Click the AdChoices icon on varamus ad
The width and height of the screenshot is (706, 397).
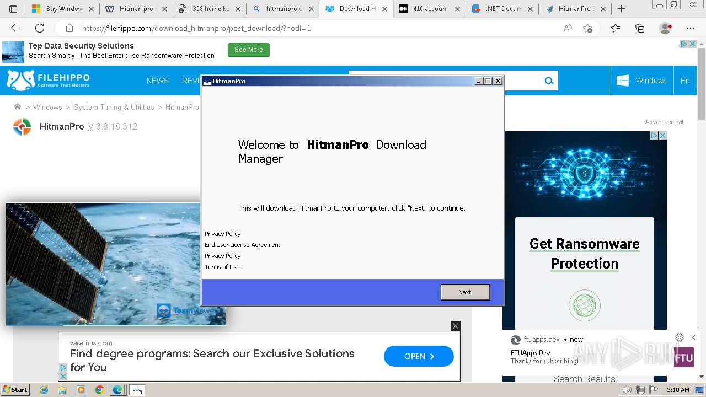[x=63, y=368]
